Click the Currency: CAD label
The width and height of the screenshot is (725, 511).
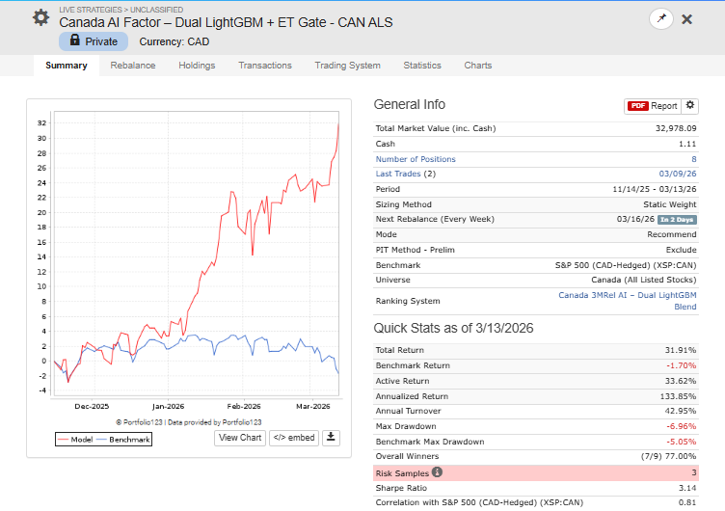pyautogui.click(x=175, y=41)
